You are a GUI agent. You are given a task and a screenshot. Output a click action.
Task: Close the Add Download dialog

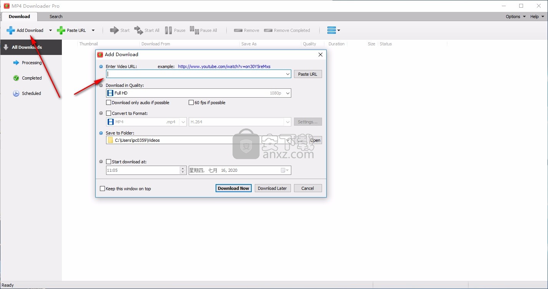point(320,55)
